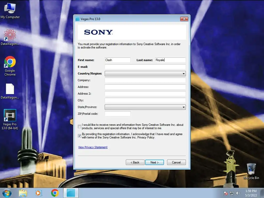
Task: Enable the receive news and information checkbox
Action: (79, 126)
